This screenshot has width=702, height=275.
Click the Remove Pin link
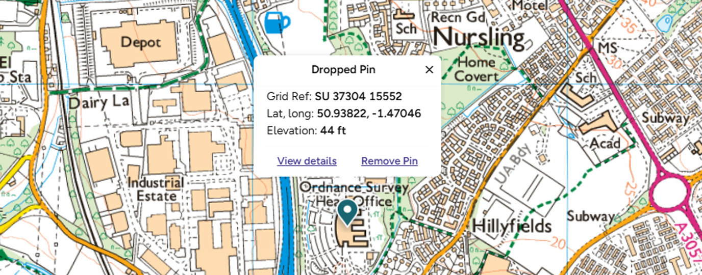tap(389, 161)
